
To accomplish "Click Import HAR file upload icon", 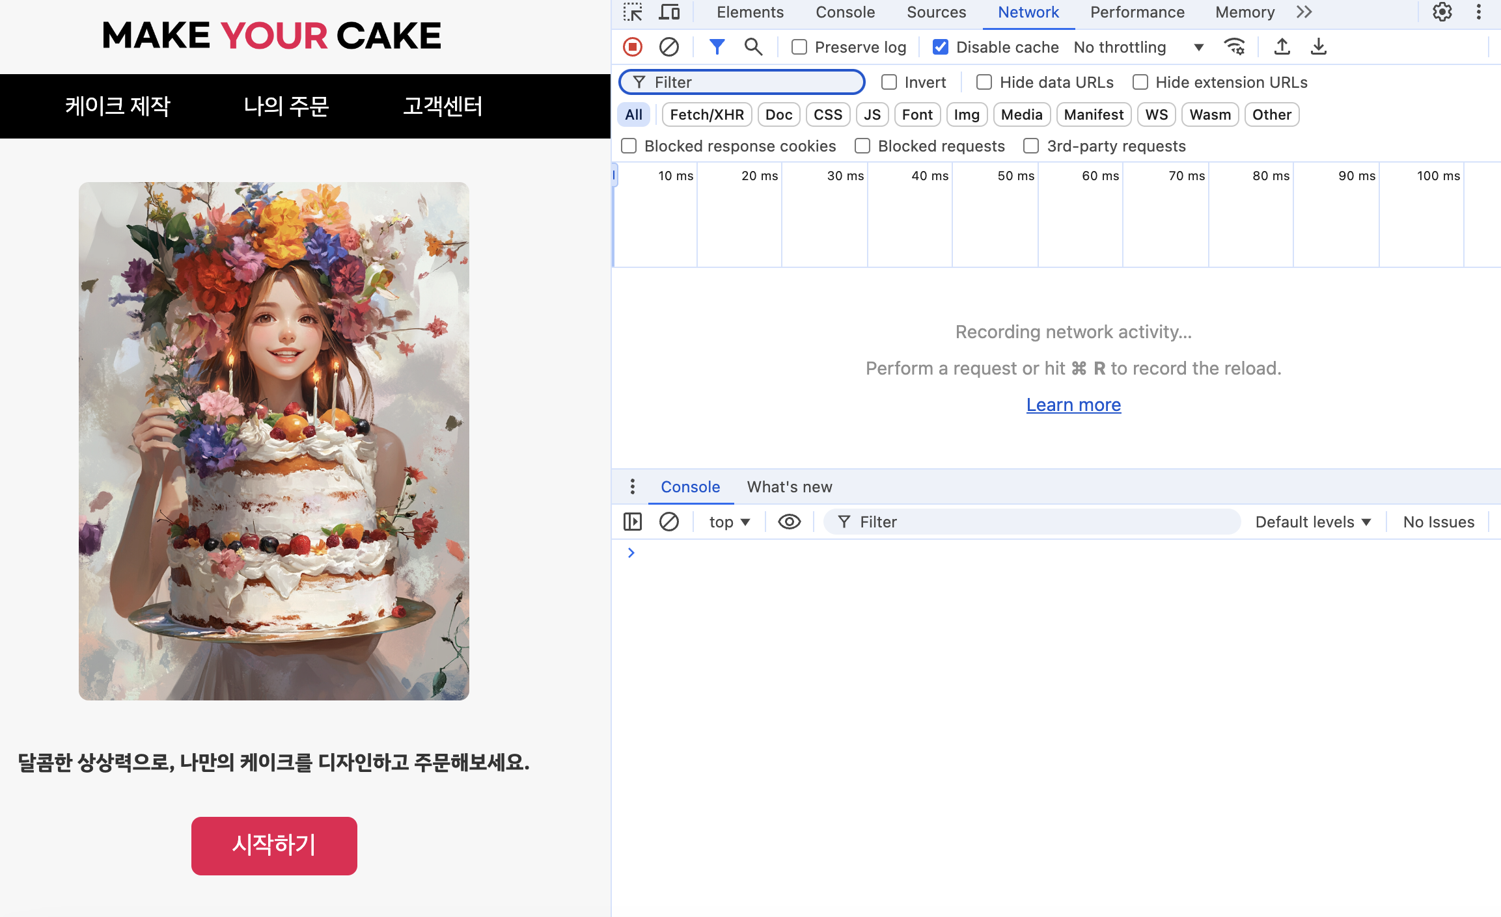I will (1282, 47).
